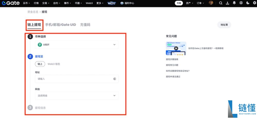Open the 提现步骤指南 link
This screenshot has width=257, height=118.
click(x=172, y=60)
